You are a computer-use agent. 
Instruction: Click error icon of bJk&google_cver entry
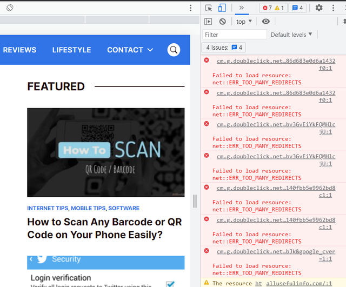pyautogui.click(x=207, y=251)
